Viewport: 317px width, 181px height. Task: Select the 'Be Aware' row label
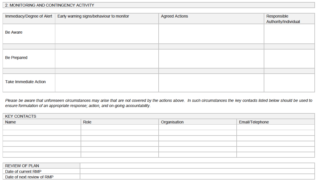pos(14,32)
